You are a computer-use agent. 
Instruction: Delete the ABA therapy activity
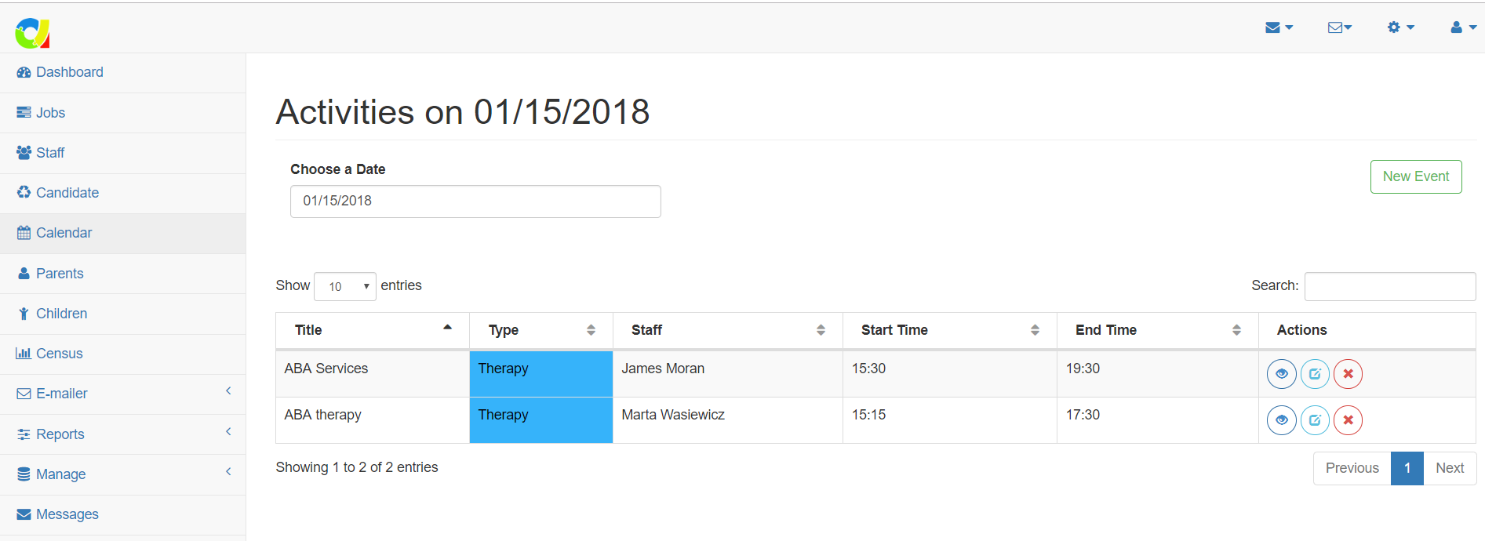[x=1348, y=420]
